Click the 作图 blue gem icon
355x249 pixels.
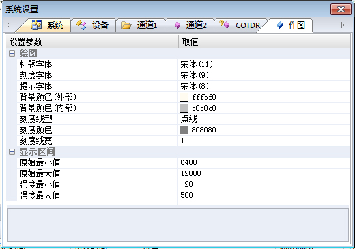tap(280, 25)
